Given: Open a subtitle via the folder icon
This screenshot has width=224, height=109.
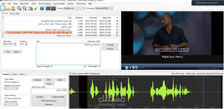Looking at the screenshot, I should (x=8, y=8).
